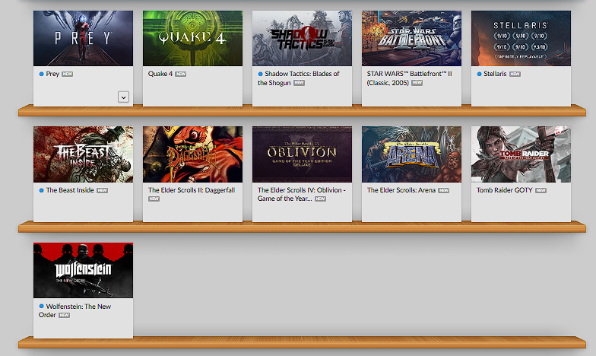Screen dimensions: 596x356
Task: Click the NEW badge beside Quake 4
Action: tap(181, 75)
